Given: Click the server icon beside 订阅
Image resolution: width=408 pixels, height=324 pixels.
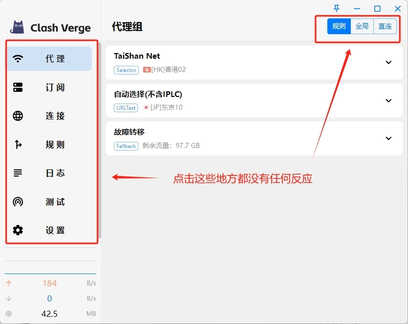Looking at the screenshot, I should [x=18, y=87].
